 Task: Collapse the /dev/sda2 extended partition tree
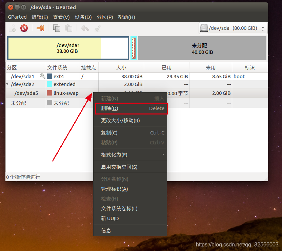tap(7, 84)
